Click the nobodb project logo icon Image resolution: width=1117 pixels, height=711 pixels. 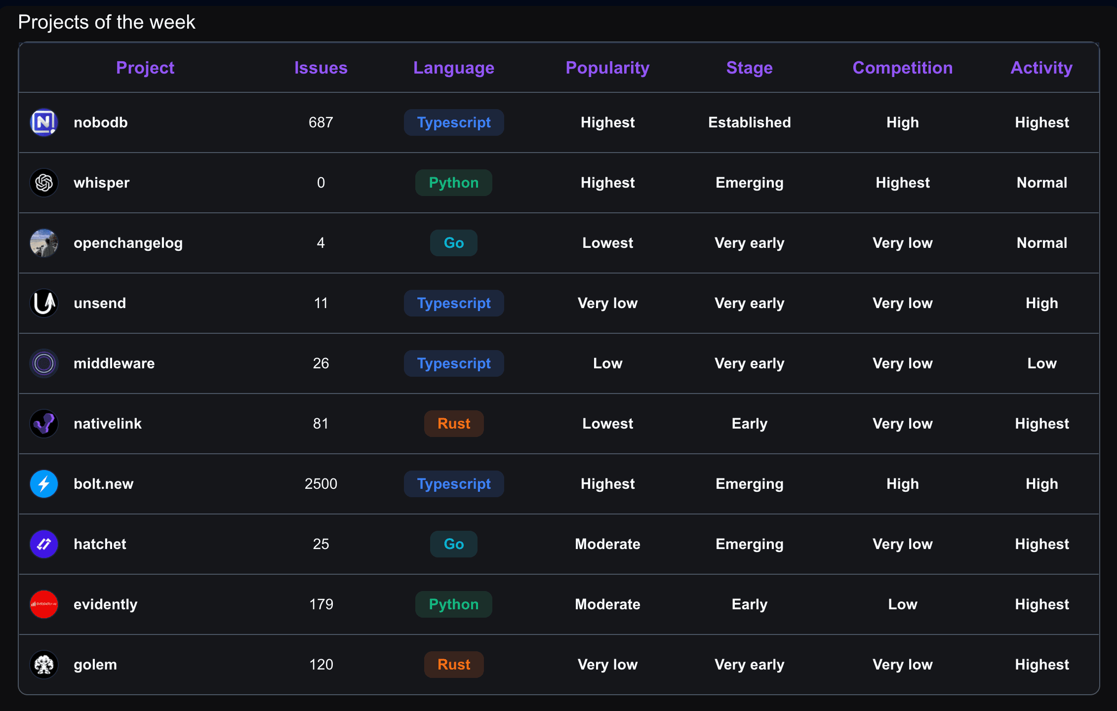(44, 122)
